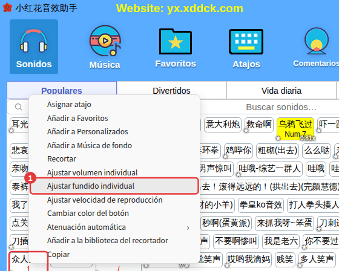Play the 泰裤 sound button
Viewport: 339px width, 271px height.
click(x=19, y=187)
